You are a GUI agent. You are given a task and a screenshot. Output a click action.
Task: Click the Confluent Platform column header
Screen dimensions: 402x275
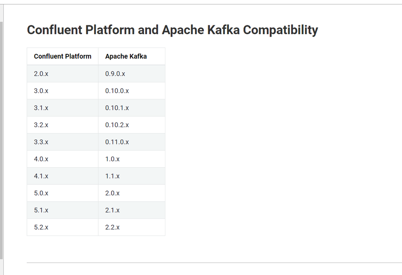(x=63, y=56)
